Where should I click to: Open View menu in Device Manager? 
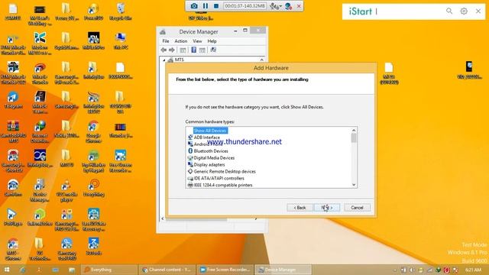pyautogui.click(x=197, y=41)
